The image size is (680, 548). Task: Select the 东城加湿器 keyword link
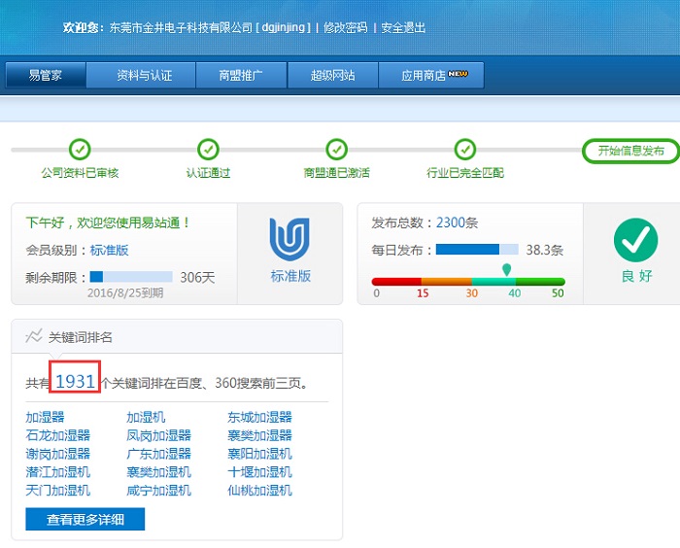pyautogui.click(x=259, y=418)
